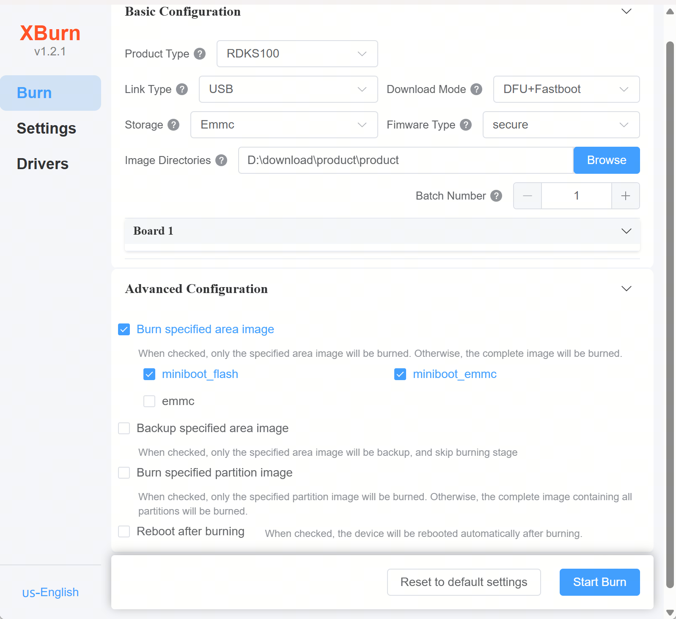
Task: Click the Fimware Type help icon
Action: tap(466, 125)
